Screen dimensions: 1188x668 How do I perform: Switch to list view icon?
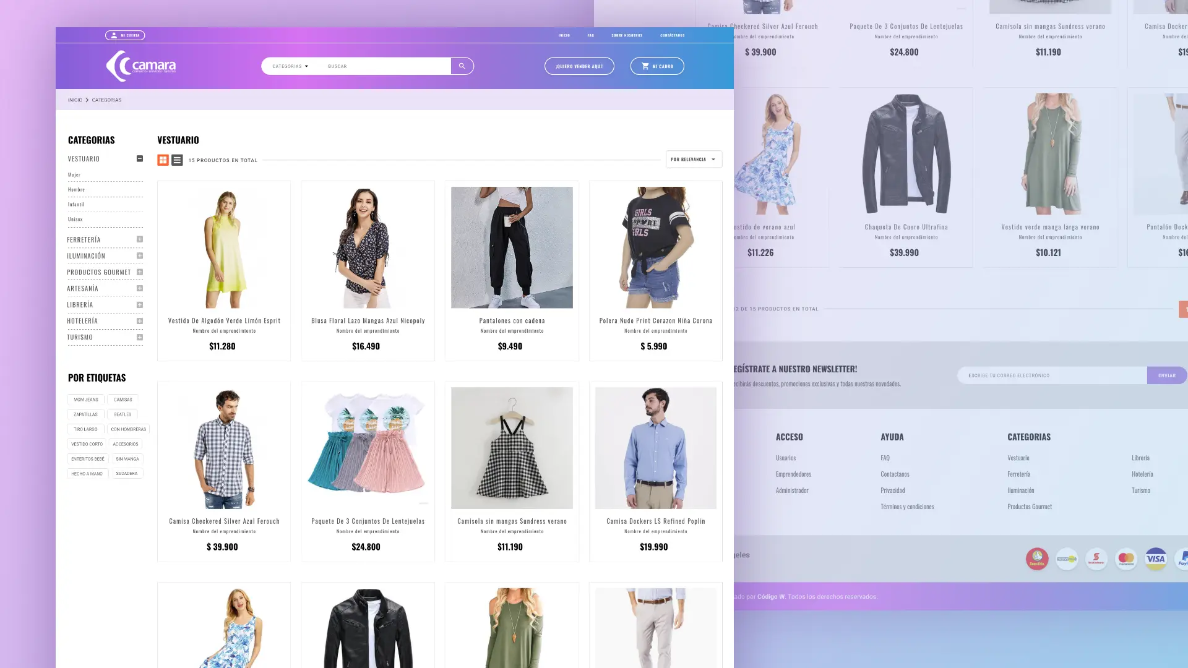click(x=177, y=160)
